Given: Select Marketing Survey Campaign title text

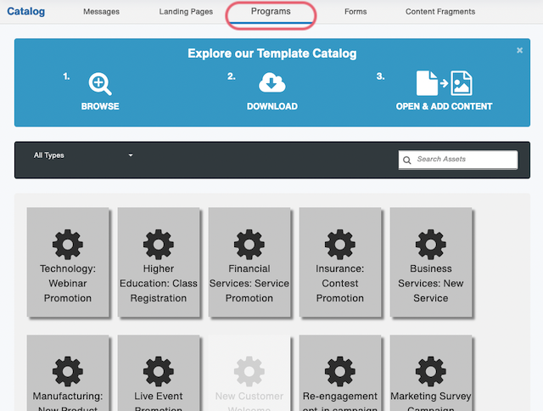Looking at the screenshot, I should tap(430, 401).
